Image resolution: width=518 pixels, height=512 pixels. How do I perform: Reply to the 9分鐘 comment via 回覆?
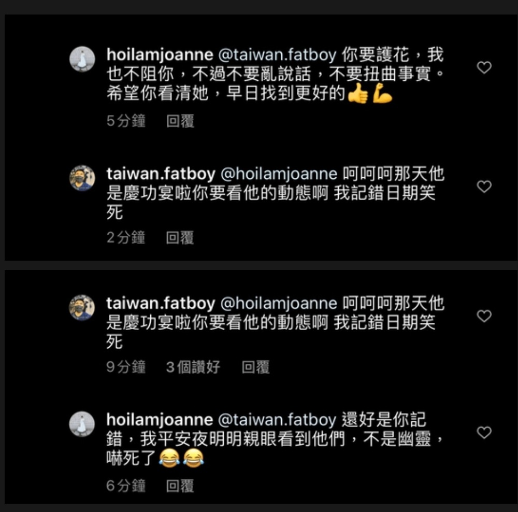pos(255,367)
